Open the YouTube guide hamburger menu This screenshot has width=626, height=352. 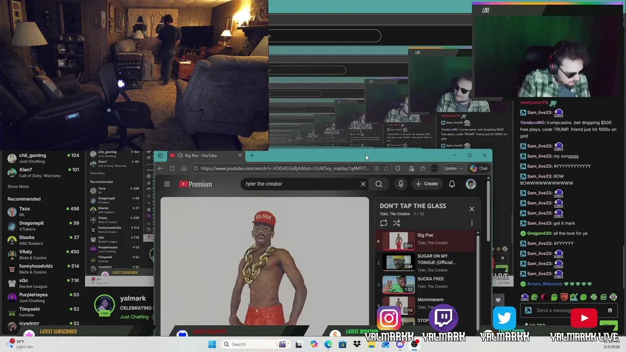click(x=167, y=184)
